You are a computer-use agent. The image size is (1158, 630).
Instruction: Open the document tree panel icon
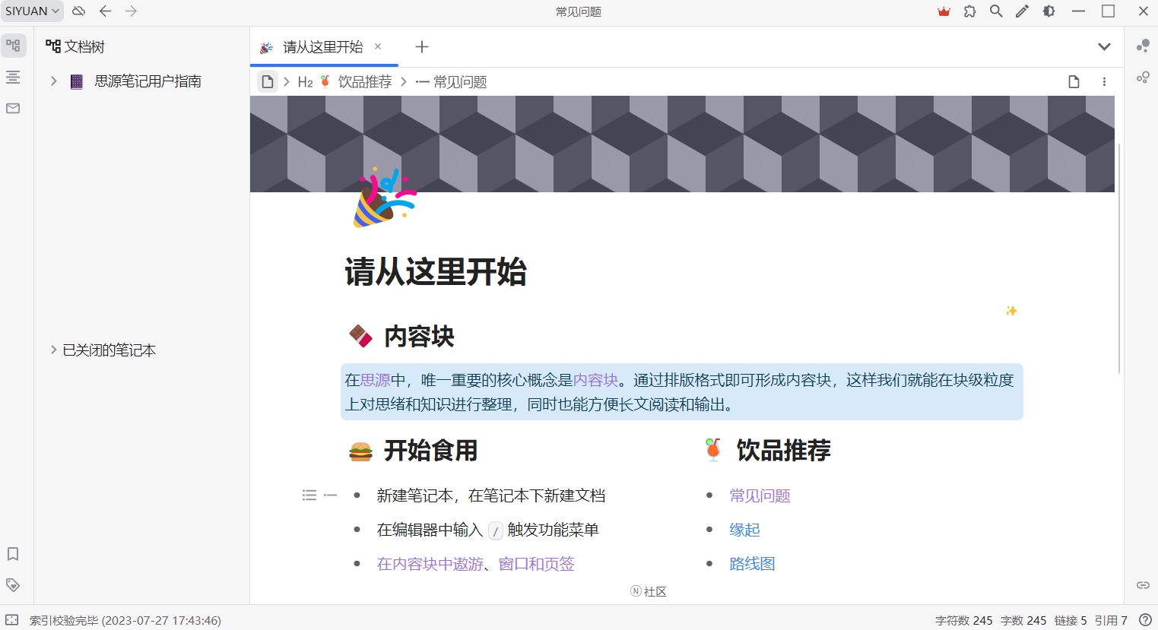pos(13,46)
